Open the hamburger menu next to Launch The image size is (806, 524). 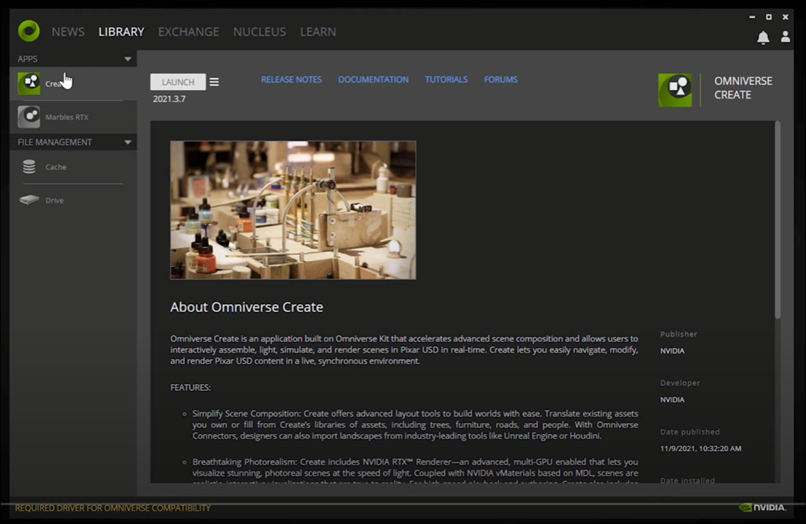pyautogui.click(x=215, y=82)
